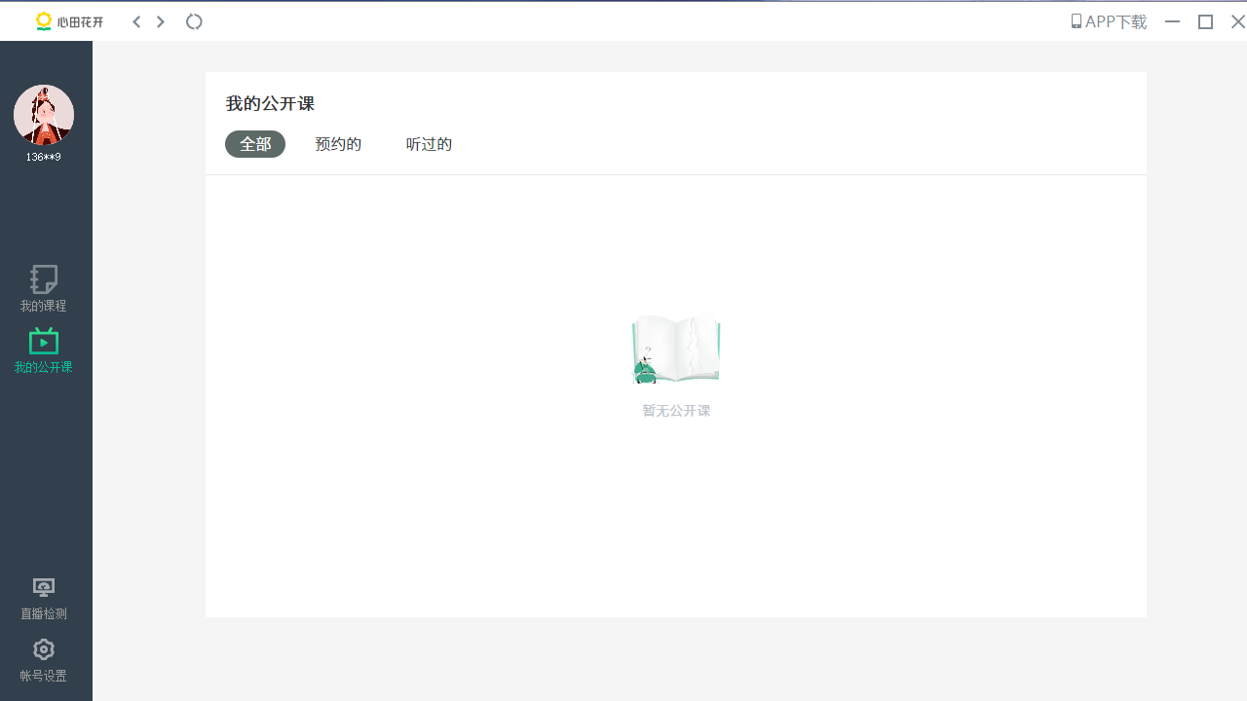This screenshot has height=701, width=1247.
Task: Refresh the page using the reload icon
Action: (194, 20)
